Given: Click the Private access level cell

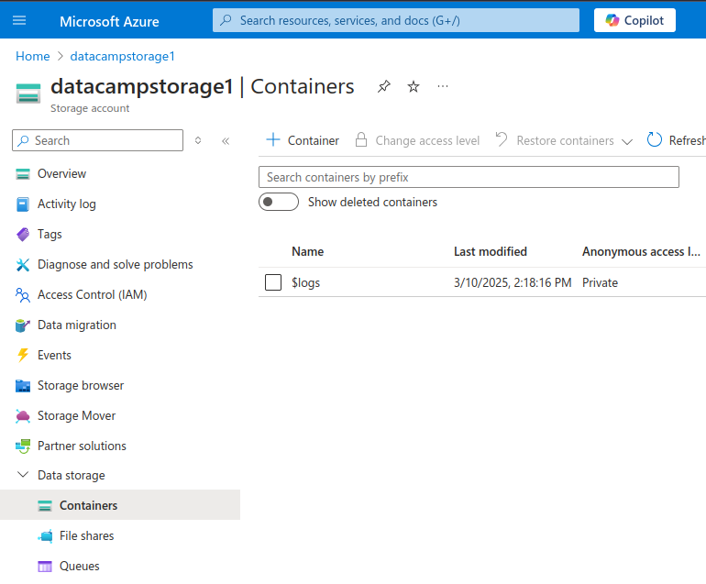Looking at the screenshot, I should 600,282.
